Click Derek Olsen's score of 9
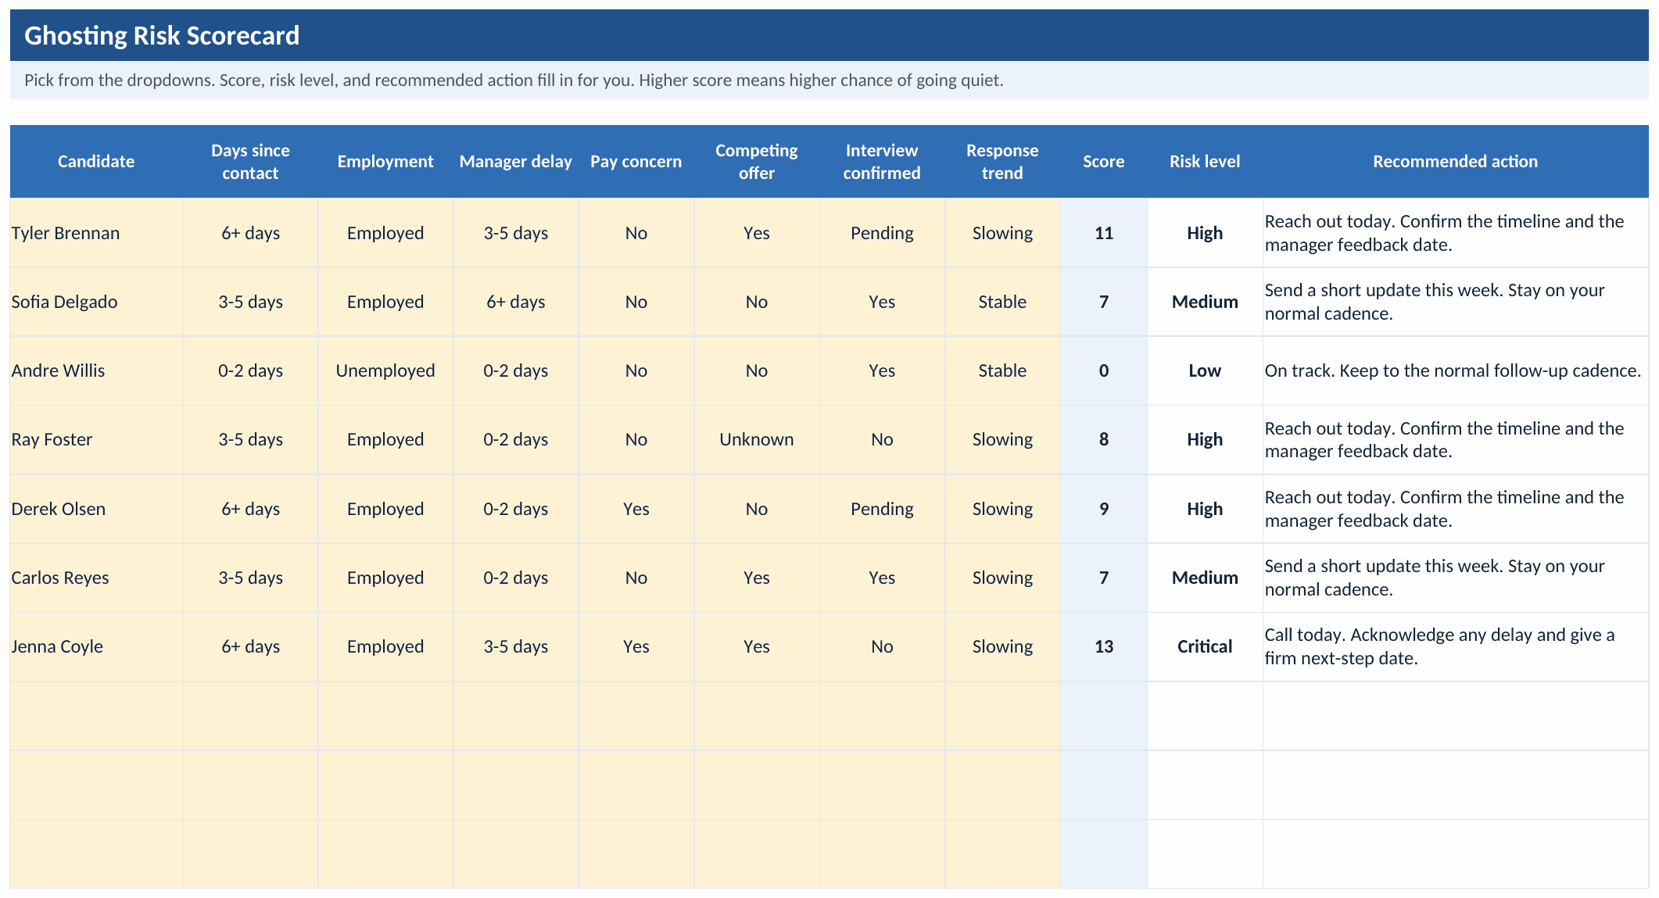 click(1104, 509)
